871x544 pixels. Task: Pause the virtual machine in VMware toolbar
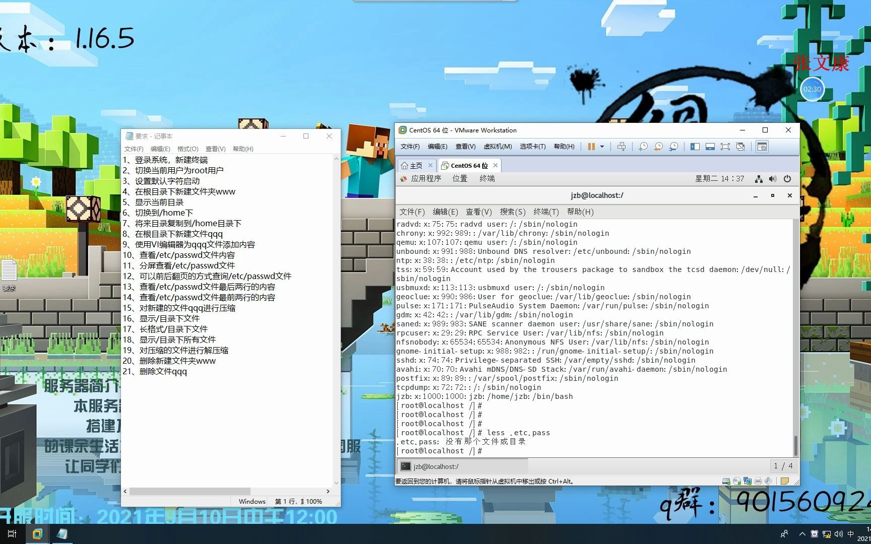coord(591,147)
